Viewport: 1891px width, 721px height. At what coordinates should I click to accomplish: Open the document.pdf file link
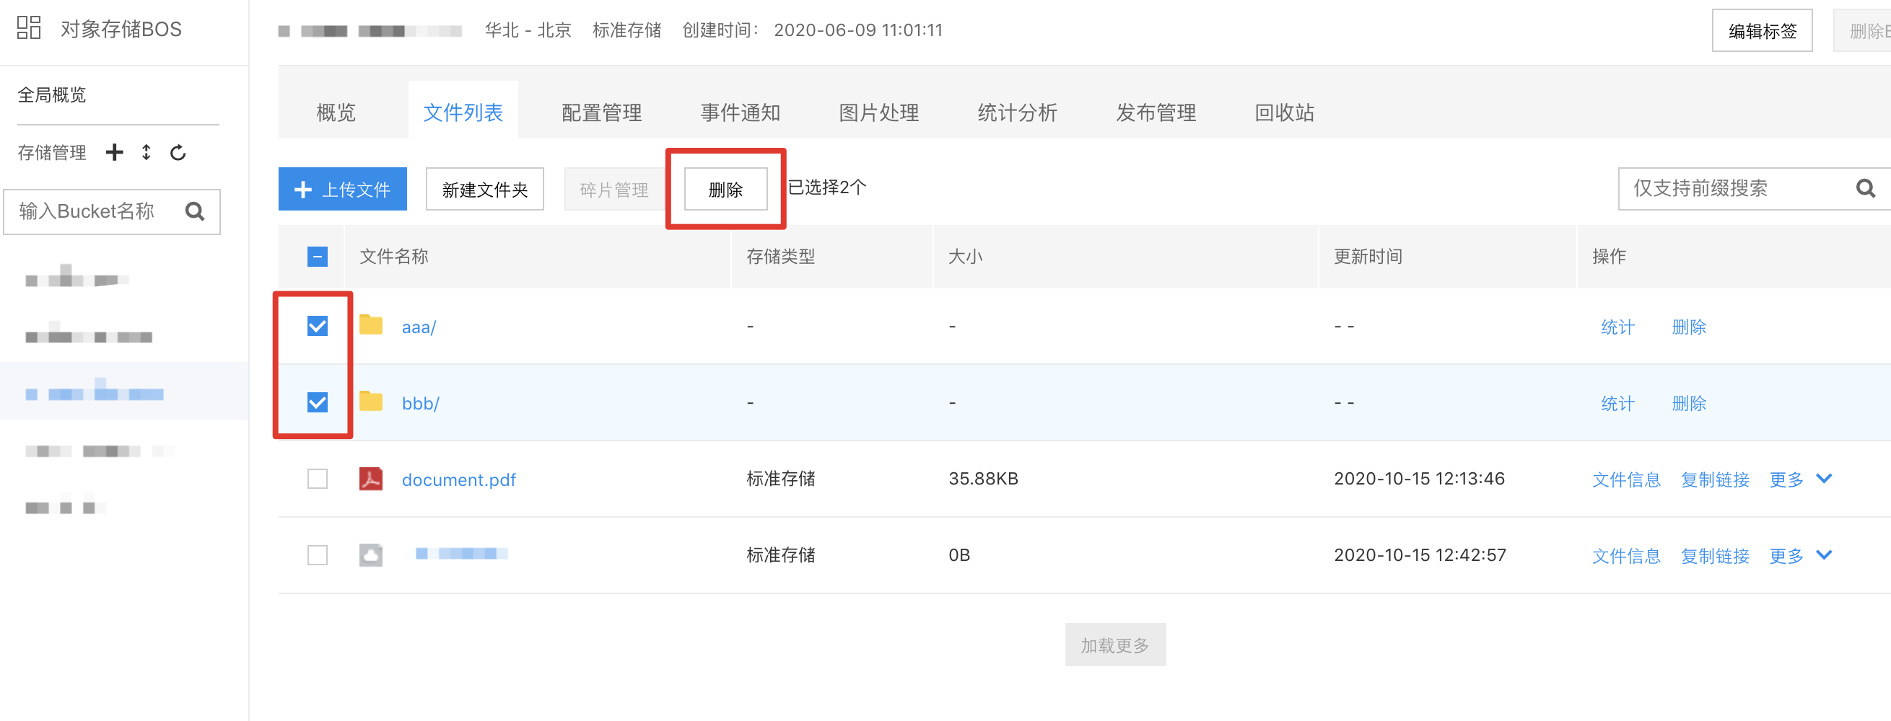(x=458, y=479)
